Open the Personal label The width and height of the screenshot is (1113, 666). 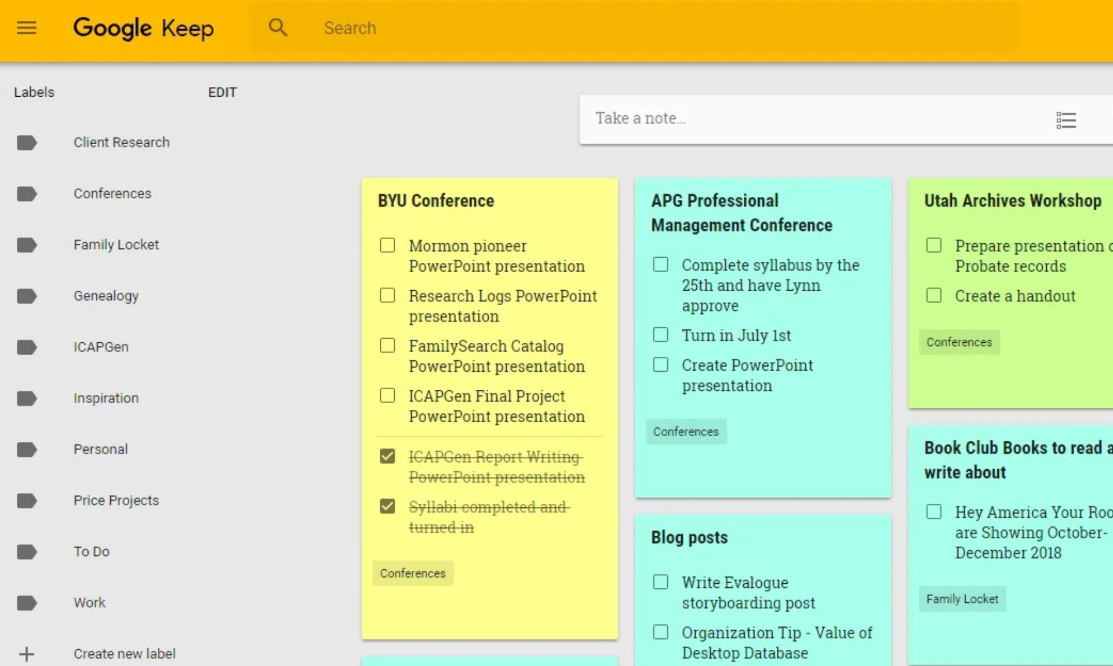point(100,449)
